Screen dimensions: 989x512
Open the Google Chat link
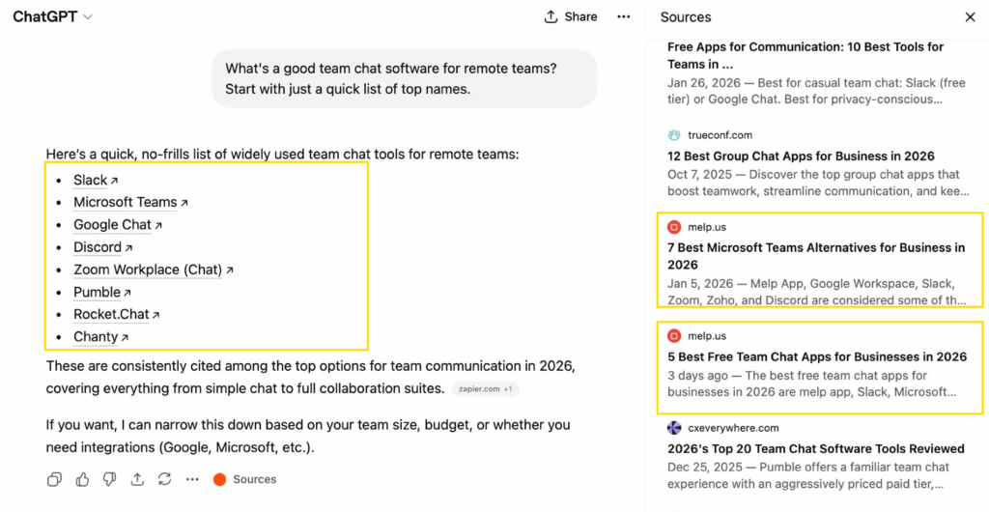[x=117, y=225]
